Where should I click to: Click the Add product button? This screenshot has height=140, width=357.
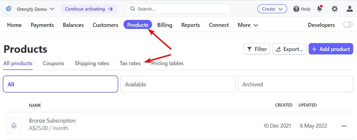331,49
